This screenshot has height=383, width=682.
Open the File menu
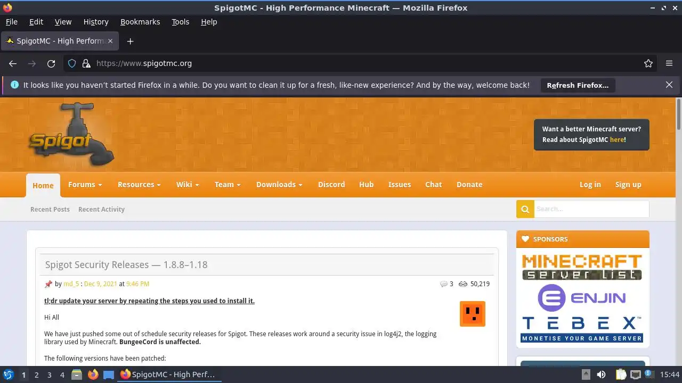pyautogui.click(x=11, y=22)
